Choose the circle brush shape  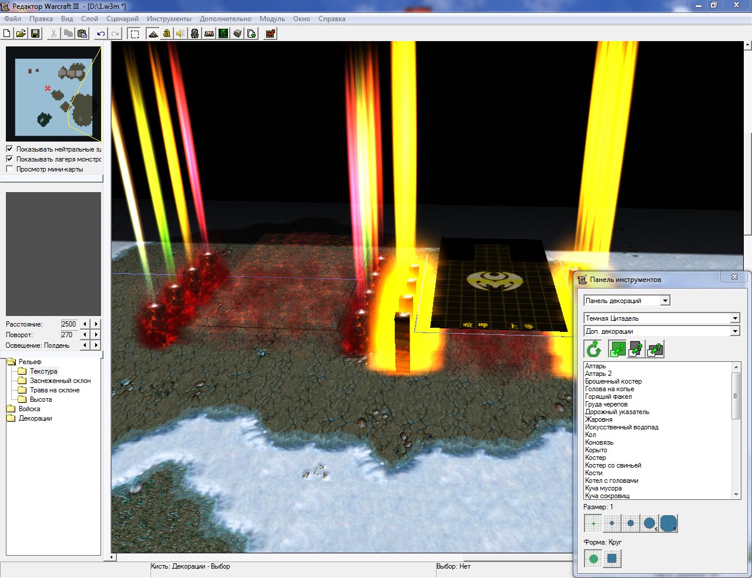coord(593,559)
